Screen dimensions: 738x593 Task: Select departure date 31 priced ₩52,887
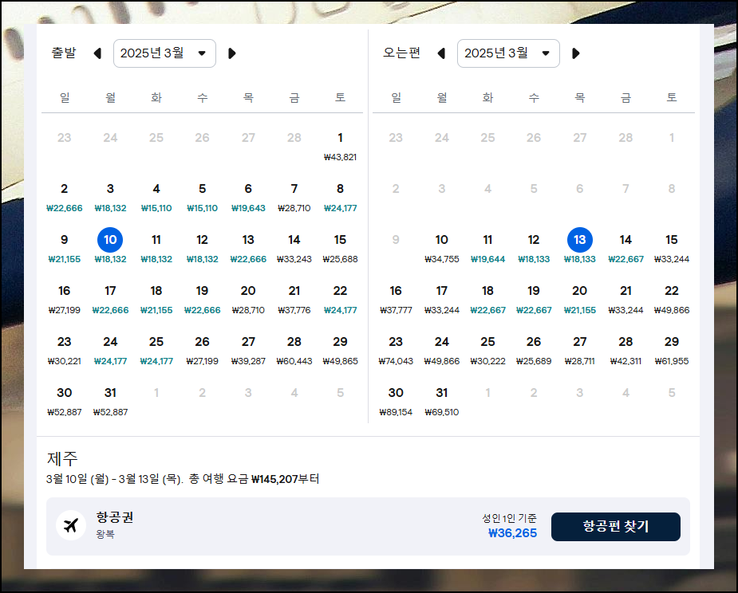[x=110, y=402]
